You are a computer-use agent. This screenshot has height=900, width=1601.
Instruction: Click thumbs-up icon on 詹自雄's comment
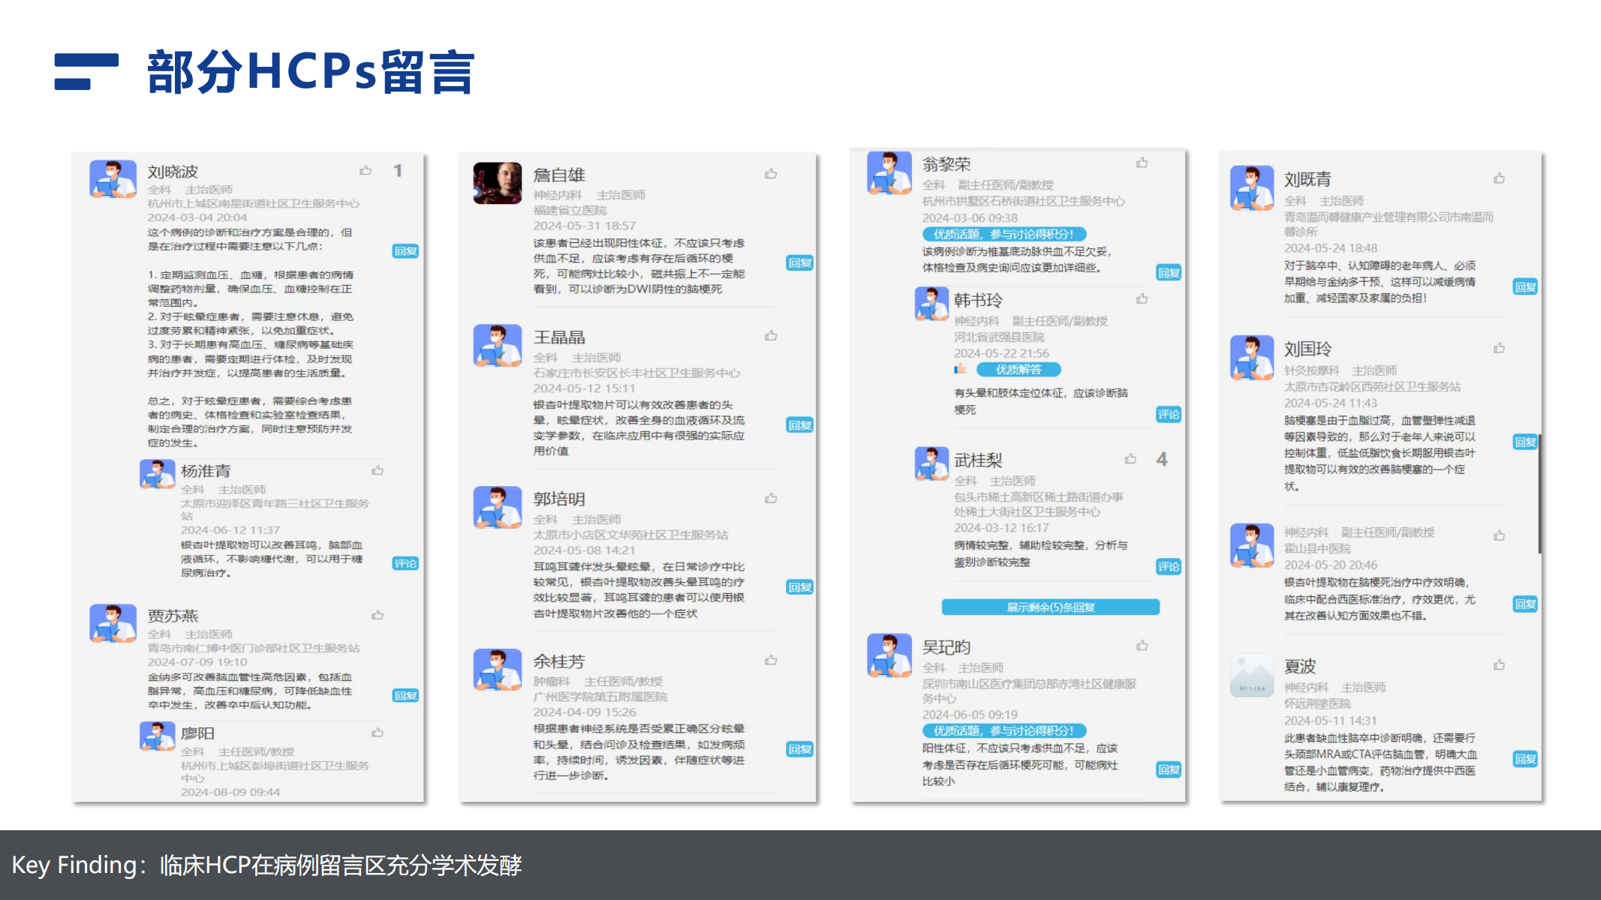click(770, 174)
